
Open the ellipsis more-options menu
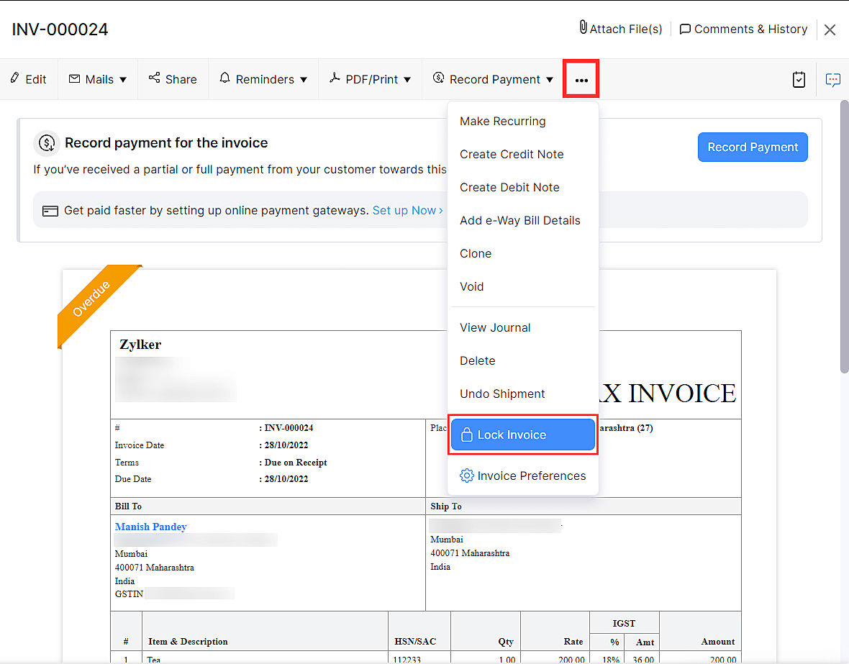[x=581, y=79]
